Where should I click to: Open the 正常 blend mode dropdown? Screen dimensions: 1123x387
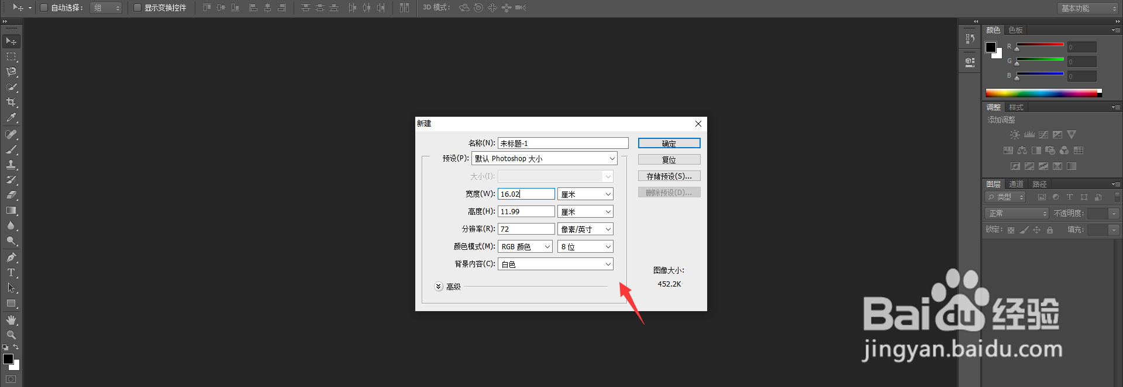click(1017, 214)
